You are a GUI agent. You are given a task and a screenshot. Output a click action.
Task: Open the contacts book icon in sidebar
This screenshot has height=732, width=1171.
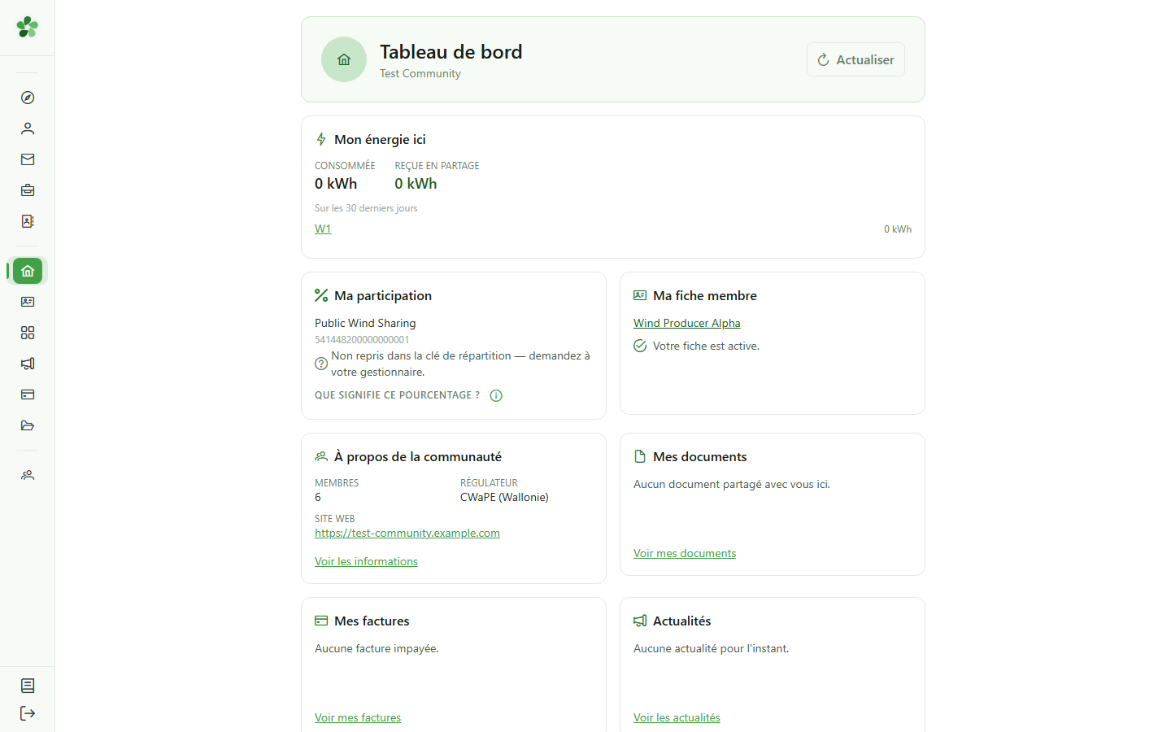tap(28, 221)
